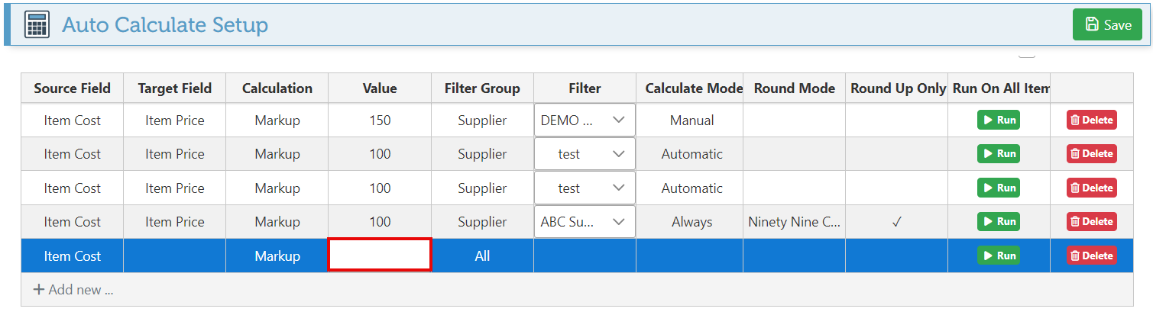This screenshot has width=1153, height=315.
Task: Toggle the Round Up Only checkmark
Action: tap(896, 222)
